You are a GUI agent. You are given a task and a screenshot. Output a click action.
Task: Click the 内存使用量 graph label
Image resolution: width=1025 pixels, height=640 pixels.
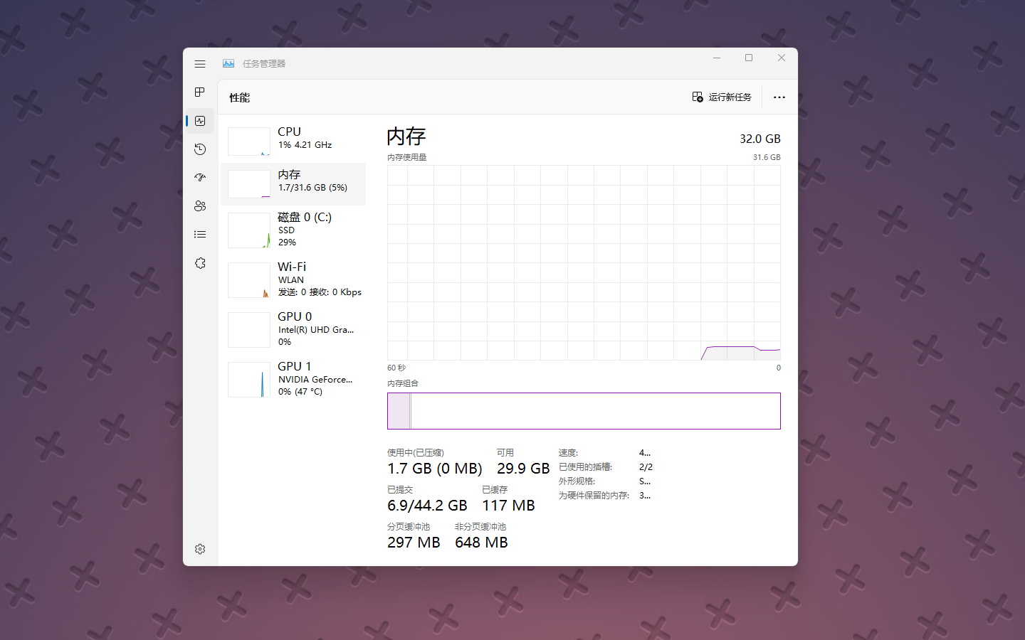click(x=406, y=157)
